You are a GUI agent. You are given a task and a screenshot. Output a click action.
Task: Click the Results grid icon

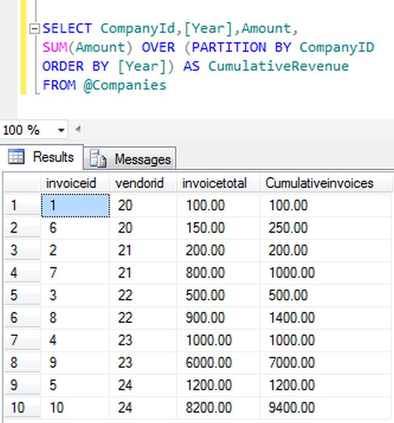16,157
